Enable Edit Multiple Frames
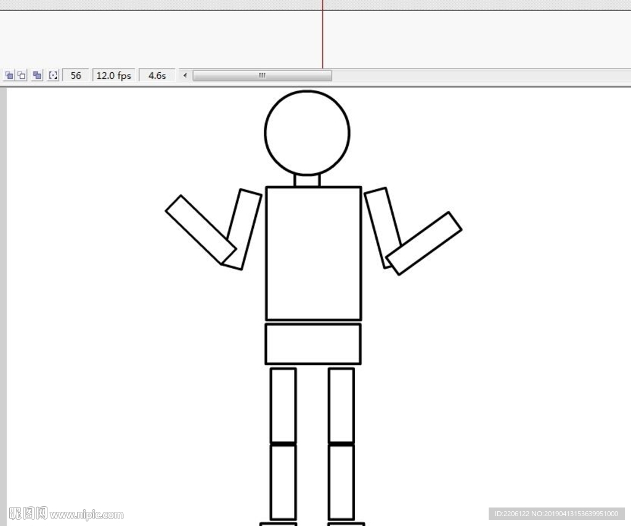Image resolution: width=631 pixels, height=526 pixels. (x=37, y=75)
